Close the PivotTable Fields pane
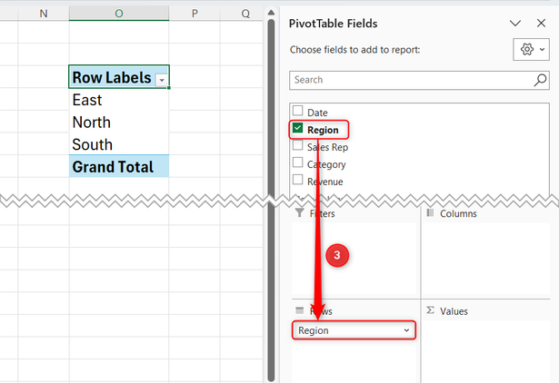The height and width of the screenshot is (383, 559). [541, 23]
